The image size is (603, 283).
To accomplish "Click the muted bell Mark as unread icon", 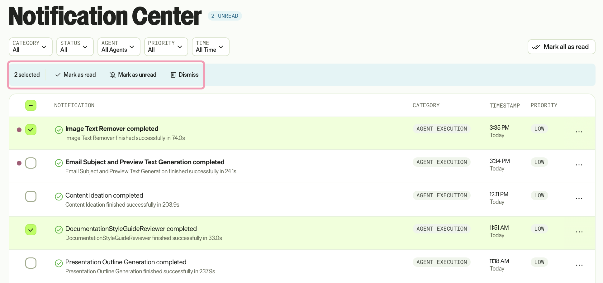I will (113, 75).
